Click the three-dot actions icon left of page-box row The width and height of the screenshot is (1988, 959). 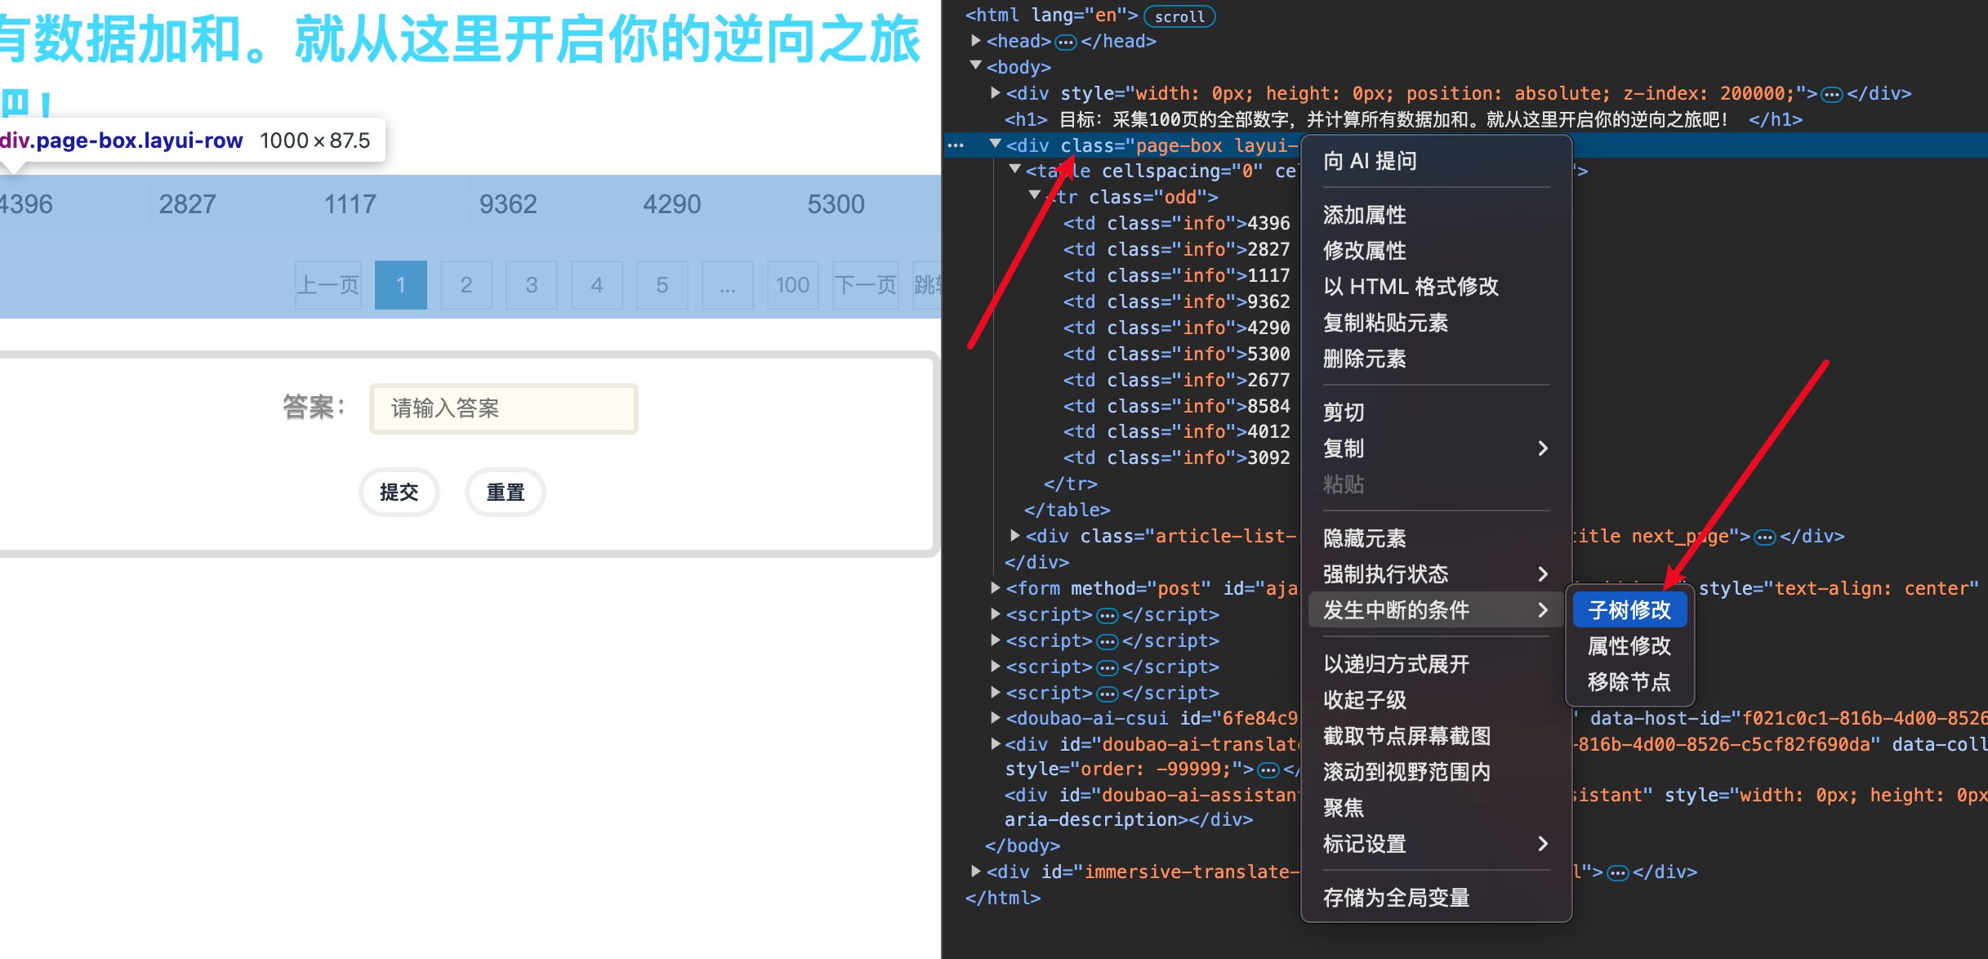[956, 145]
